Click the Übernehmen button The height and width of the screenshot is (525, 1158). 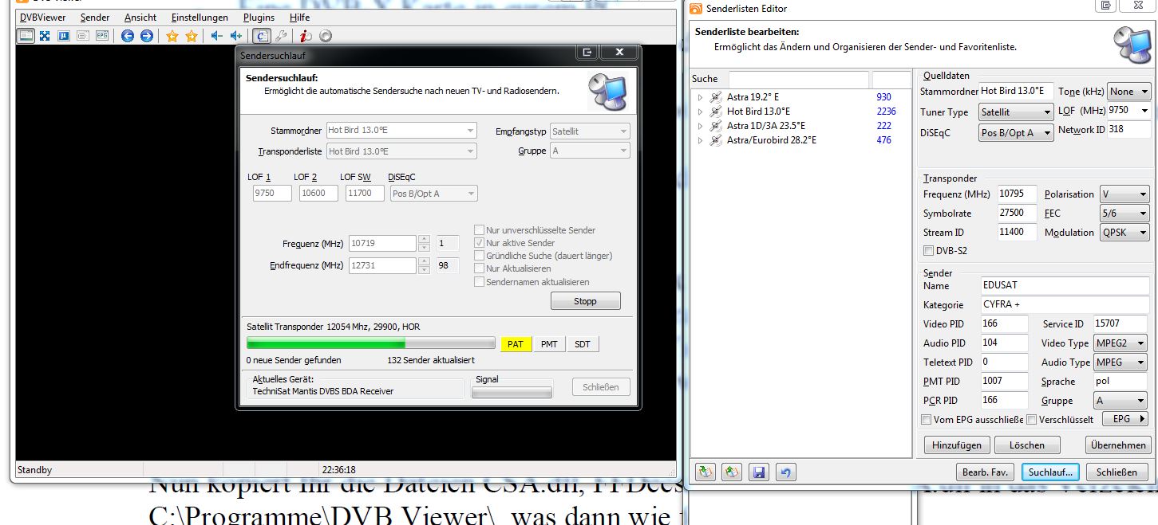click(x=1117, y=445)
